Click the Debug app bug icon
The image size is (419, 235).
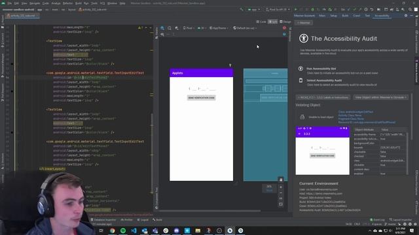pyautogui.click(x=312, y=9)
